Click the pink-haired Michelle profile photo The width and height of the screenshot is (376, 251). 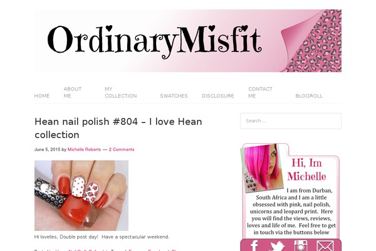(x=262, y=168)
